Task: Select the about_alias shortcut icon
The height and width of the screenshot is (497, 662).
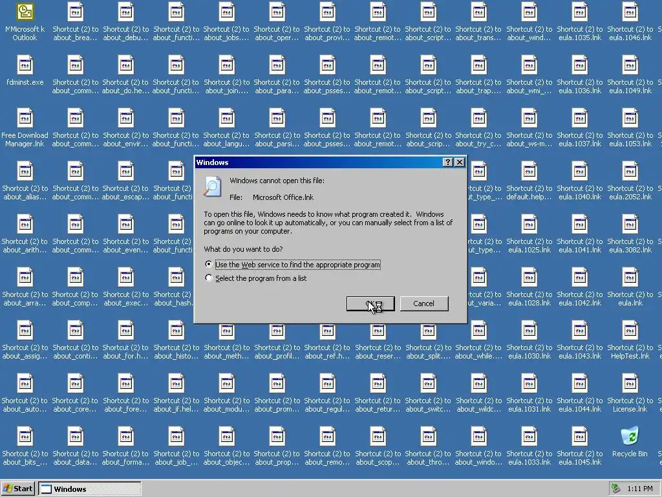Action: click(25, 171)
